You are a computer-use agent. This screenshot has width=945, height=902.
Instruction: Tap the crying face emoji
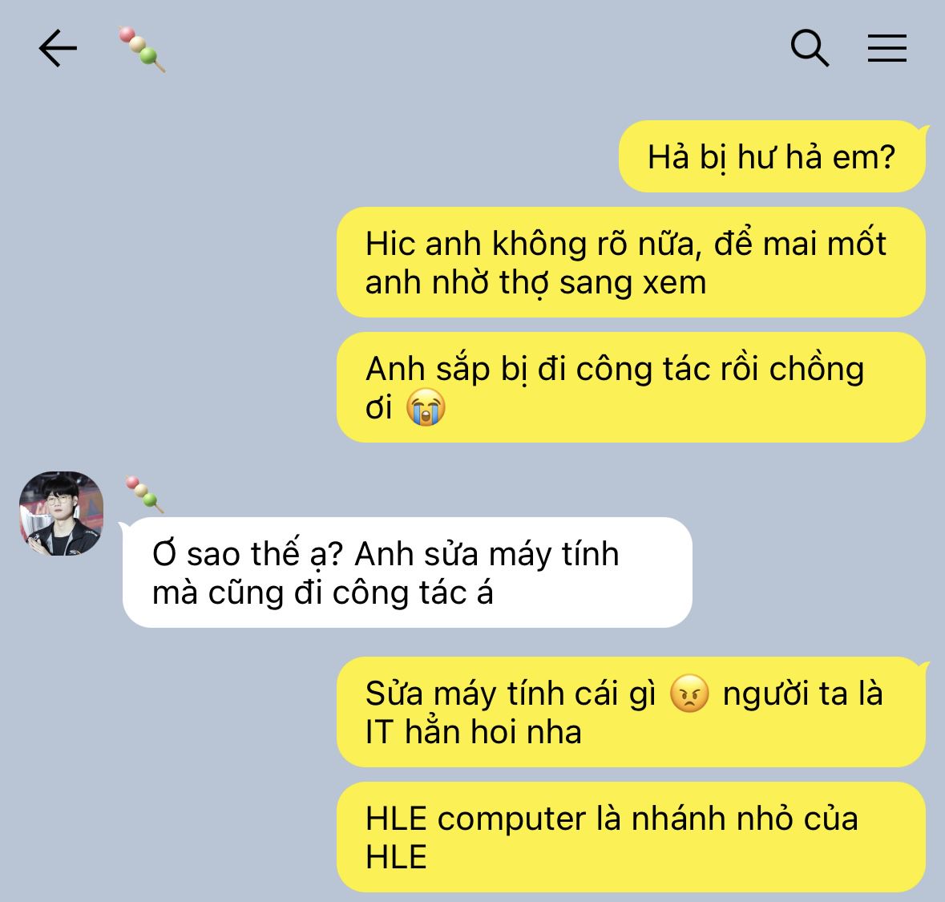click(426, 407)
